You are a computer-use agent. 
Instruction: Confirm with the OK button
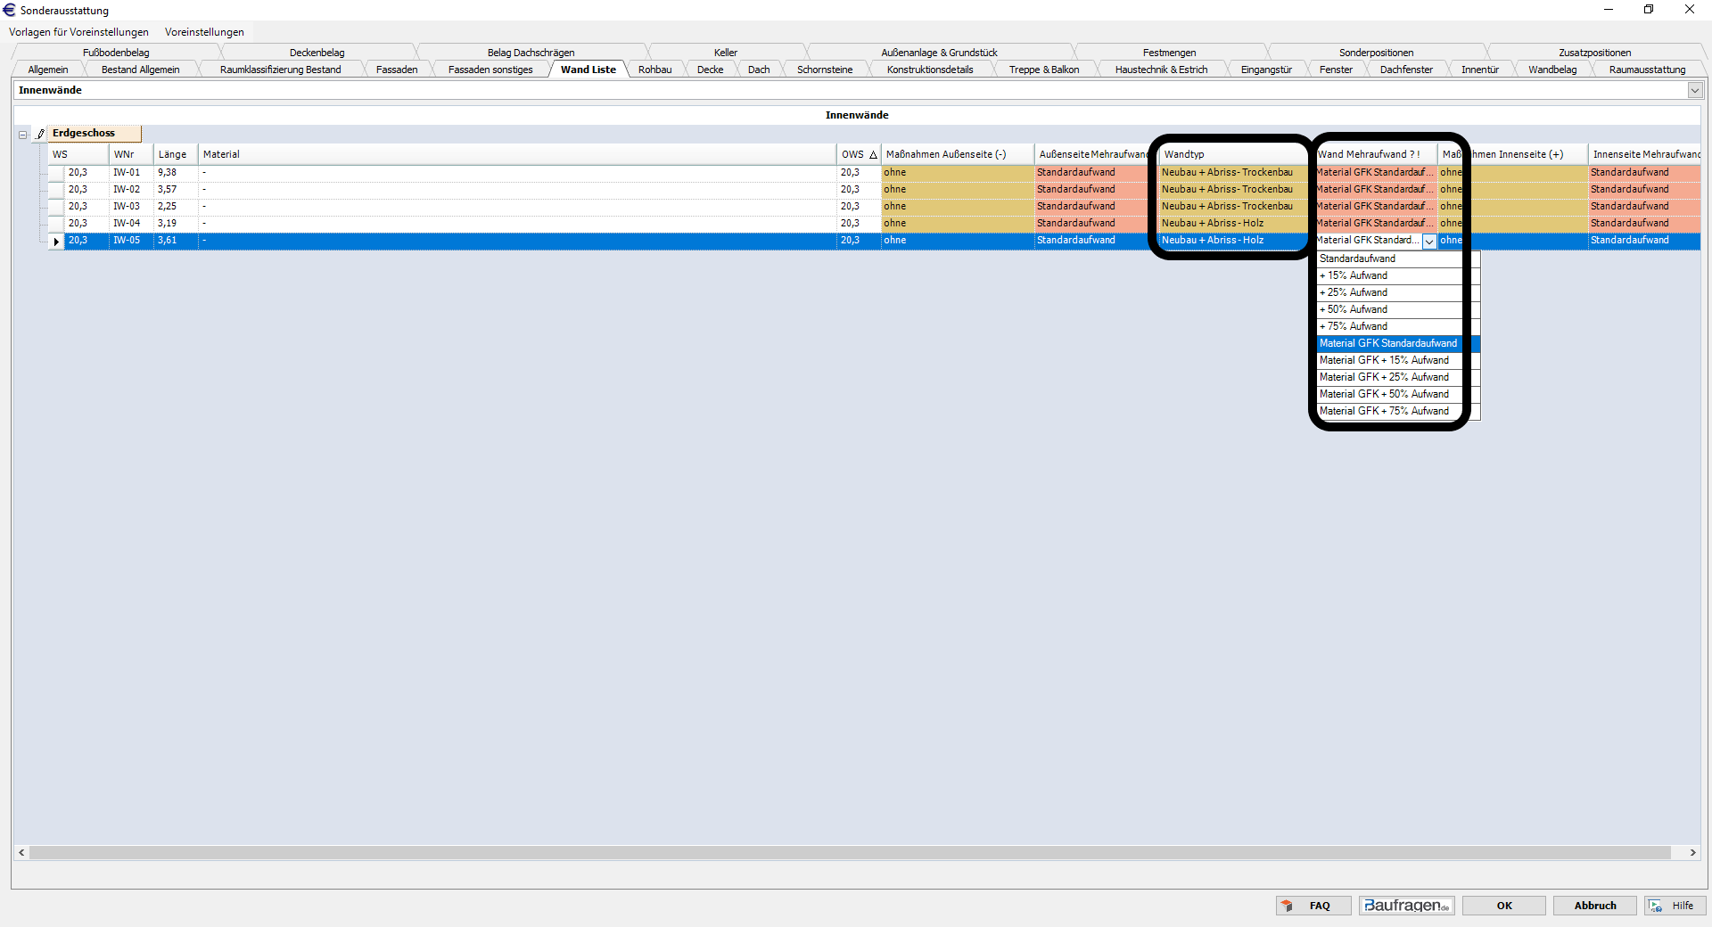click(x=1503, y=906)
